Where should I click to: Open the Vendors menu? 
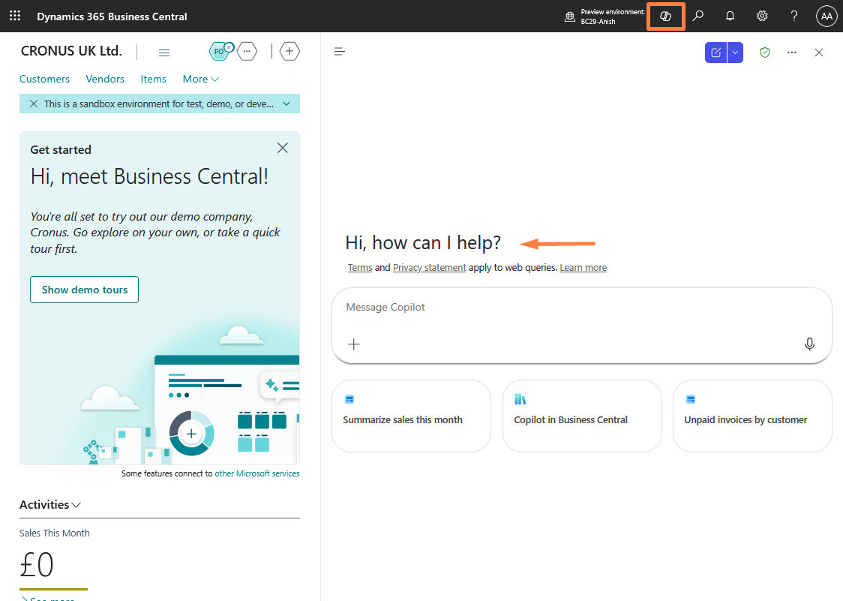point(105,79)
